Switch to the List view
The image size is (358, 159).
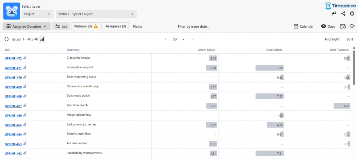[x=61, y=26]
